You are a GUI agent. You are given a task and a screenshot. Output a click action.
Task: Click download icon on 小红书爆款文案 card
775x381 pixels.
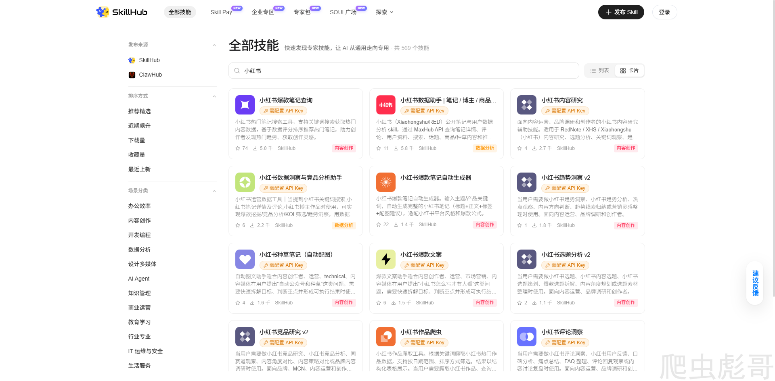click(394, 303)
